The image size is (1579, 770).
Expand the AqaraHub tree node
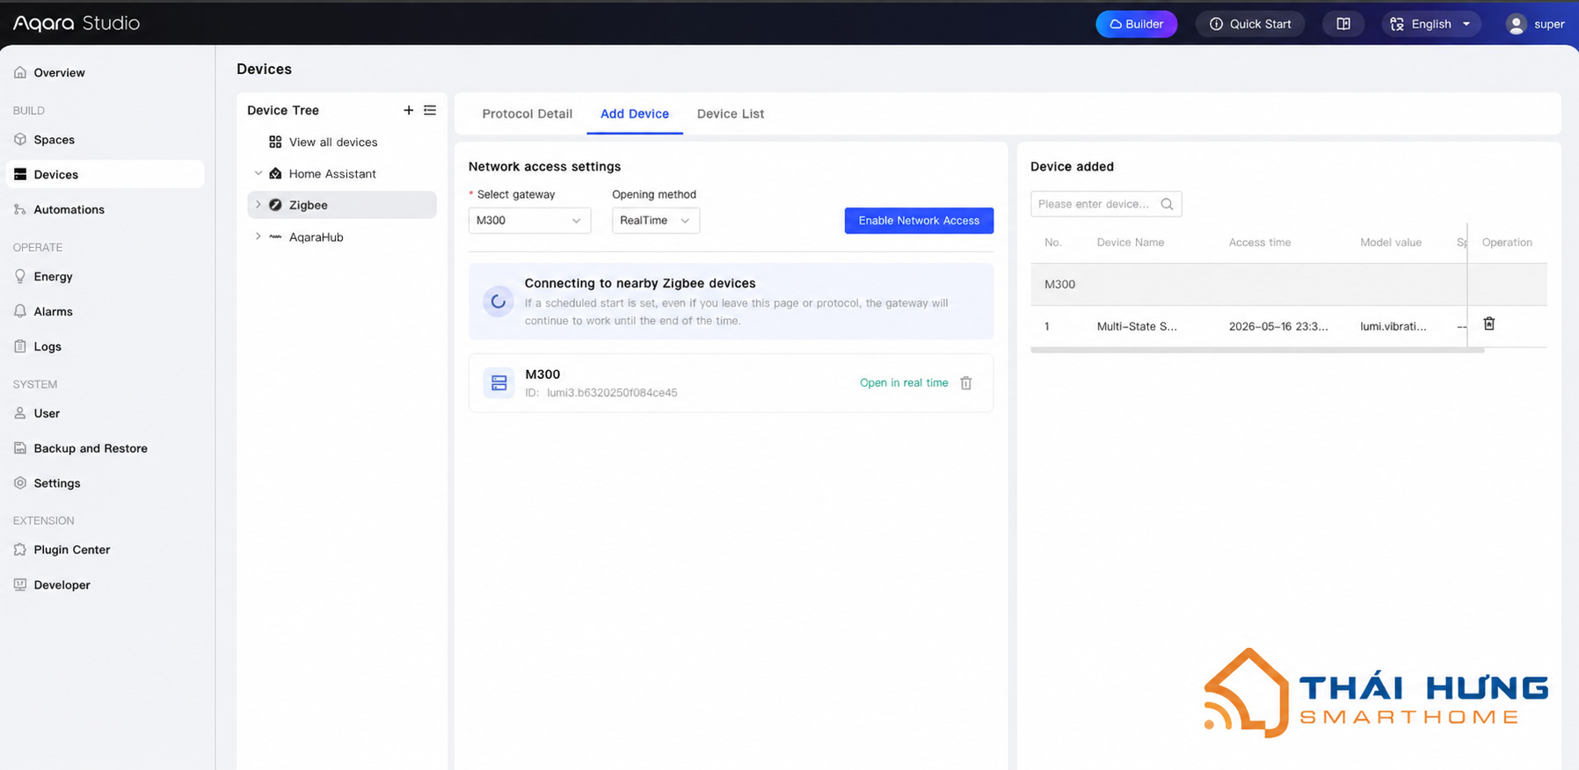click(x=258, y=236)
